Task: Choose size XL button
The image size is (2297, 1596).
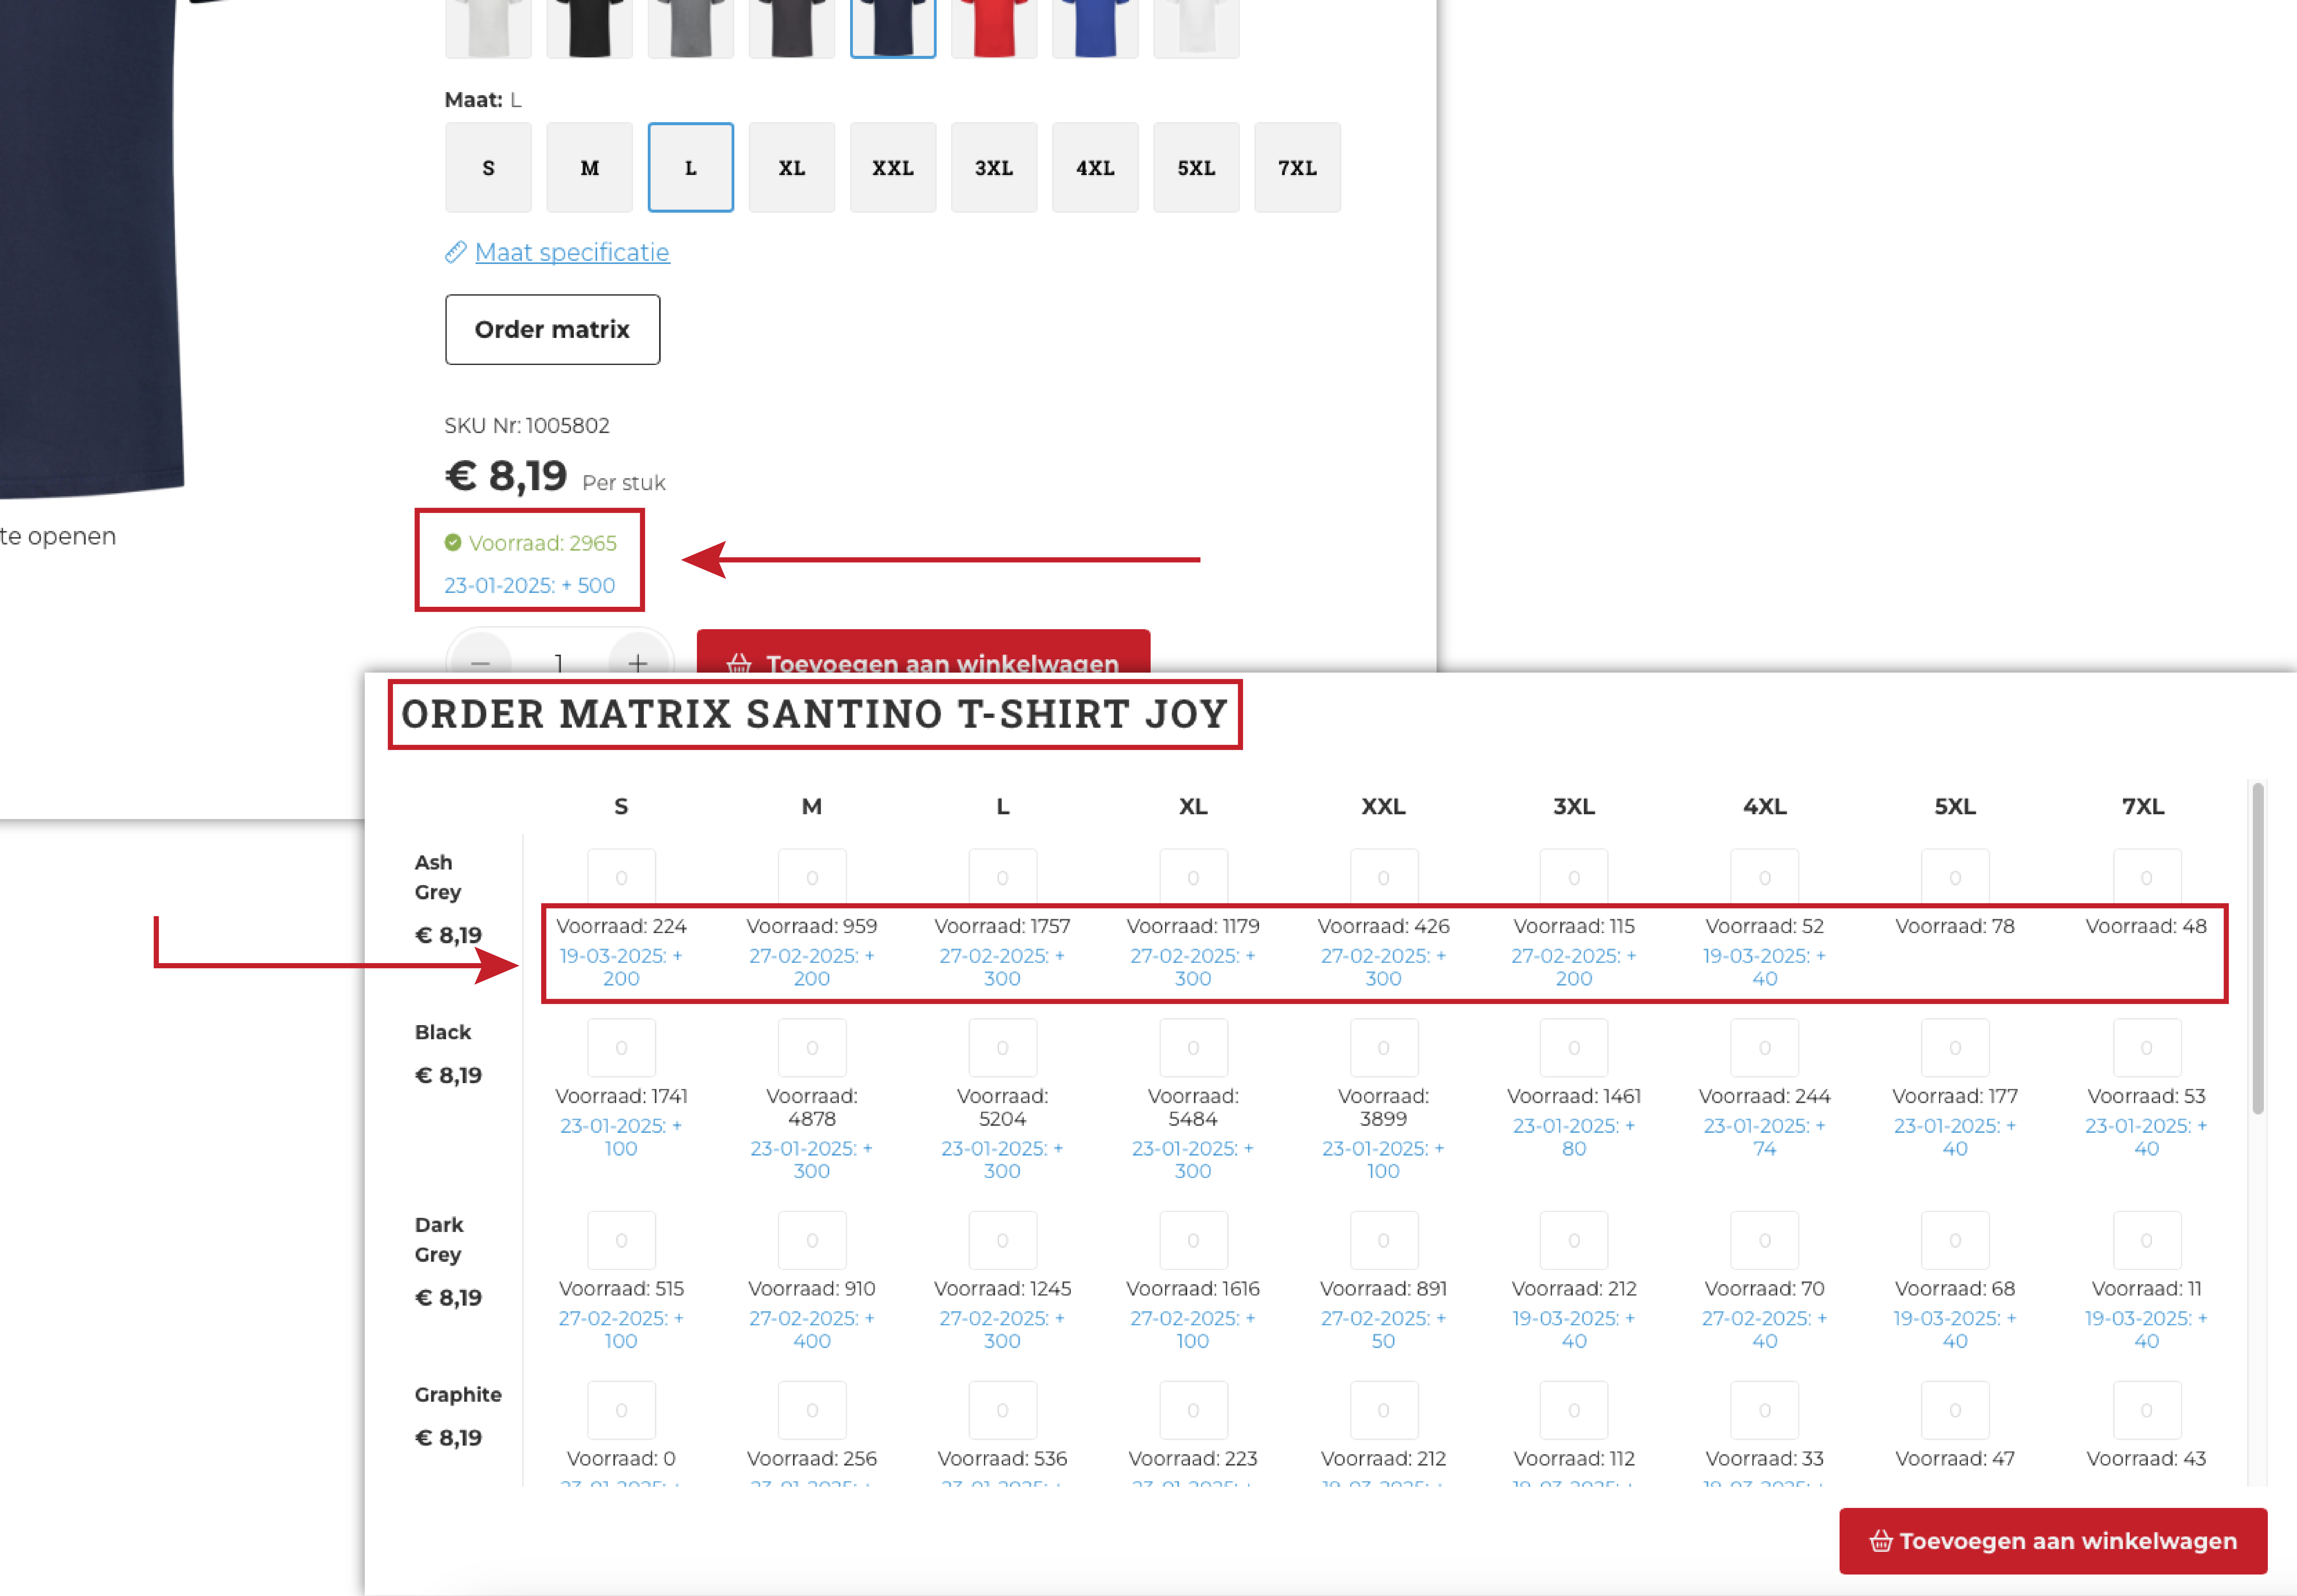Action: tap(792, 167)
